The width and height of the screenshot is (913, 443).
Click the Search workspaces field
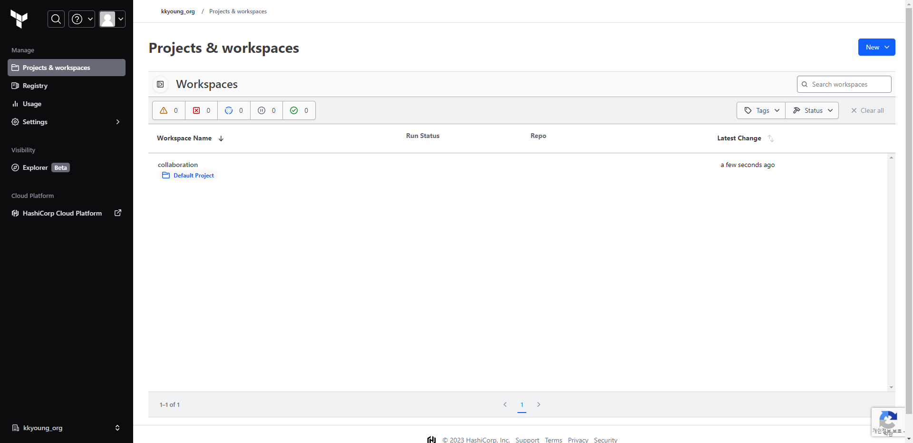[x=844, y=84]
